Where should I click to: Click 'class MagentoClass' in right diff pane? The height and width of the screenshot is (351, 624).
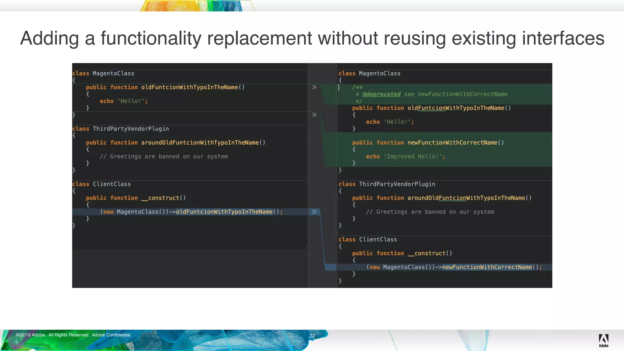[x=370, y=73]
